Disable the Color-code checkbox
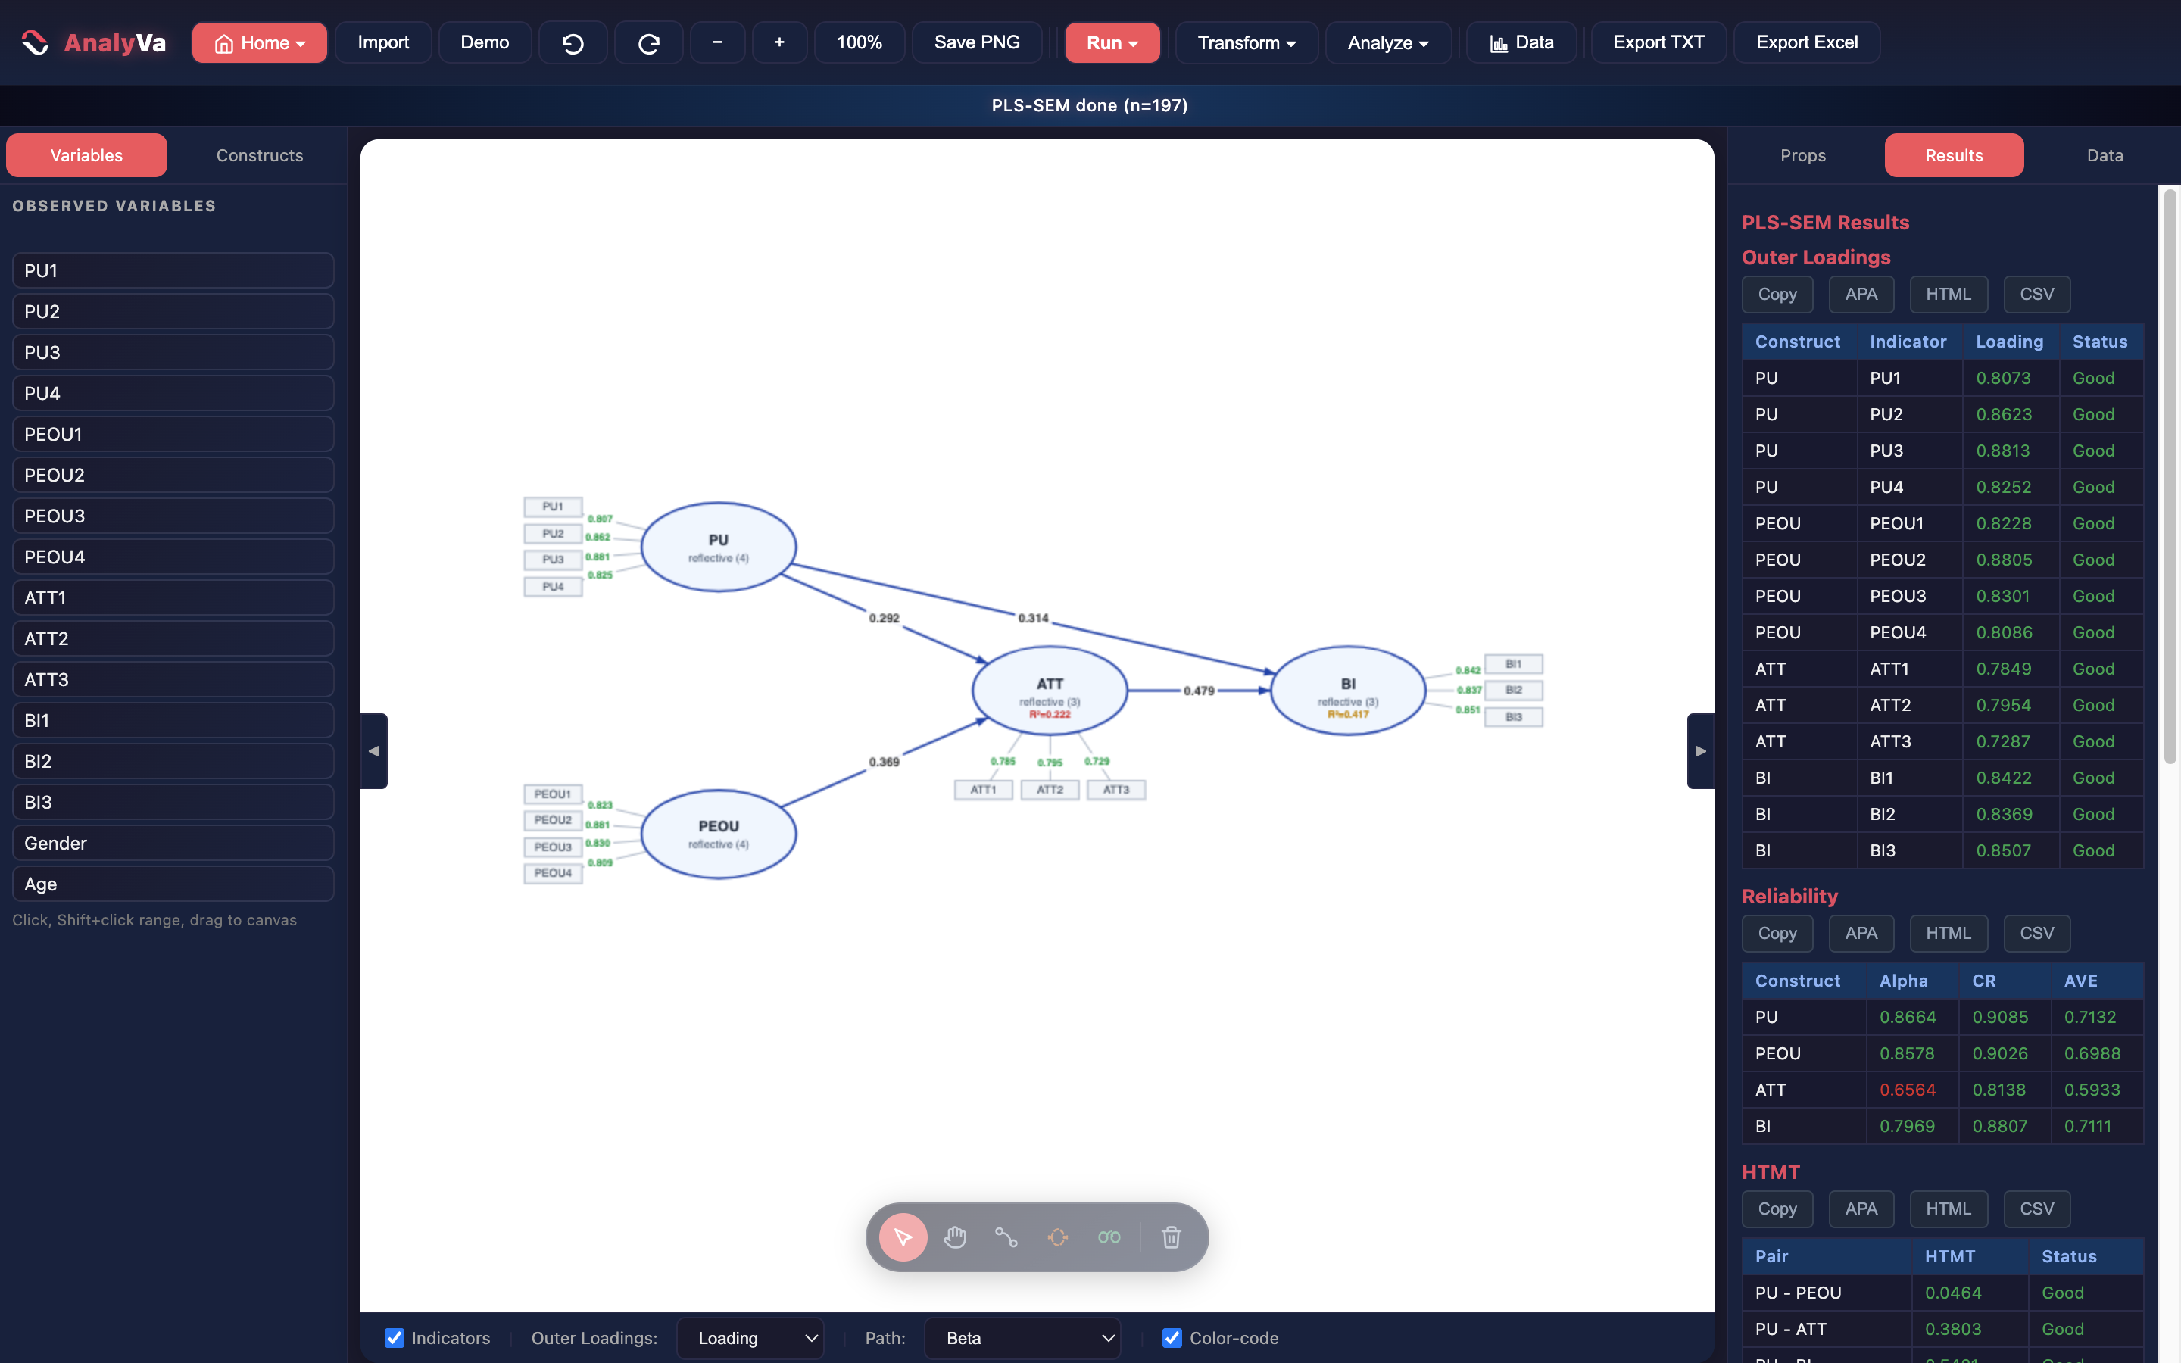This screenshot has width=2181, height=1363. pyautogui.click(x=1172, y=1338)
